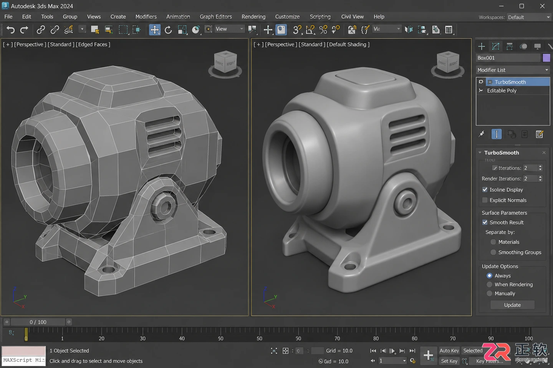Uncheck the Smooth Result checkbox
This screenshot has width=553, height=368.
click(x=485, y=222)
